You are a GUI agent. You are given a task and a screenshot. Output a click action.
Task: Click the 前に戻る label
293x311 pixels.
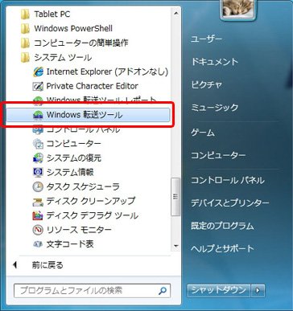[47, 265]
